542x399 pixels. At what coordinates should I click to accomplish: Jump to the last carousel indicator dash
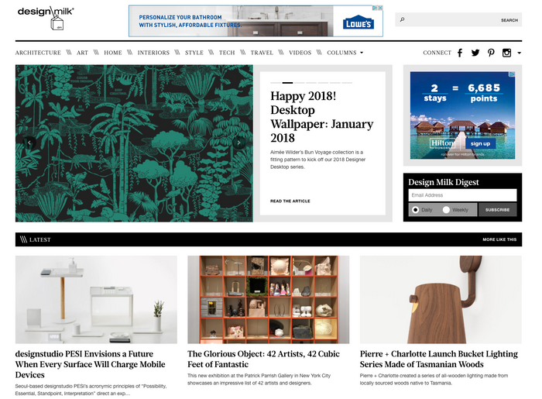347,83
